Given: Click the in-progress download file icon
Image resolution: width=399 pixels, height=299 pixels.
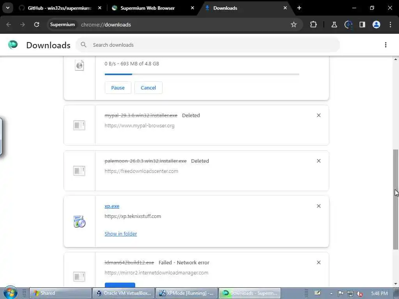Looking at the screenshot, I should point(79,65).
